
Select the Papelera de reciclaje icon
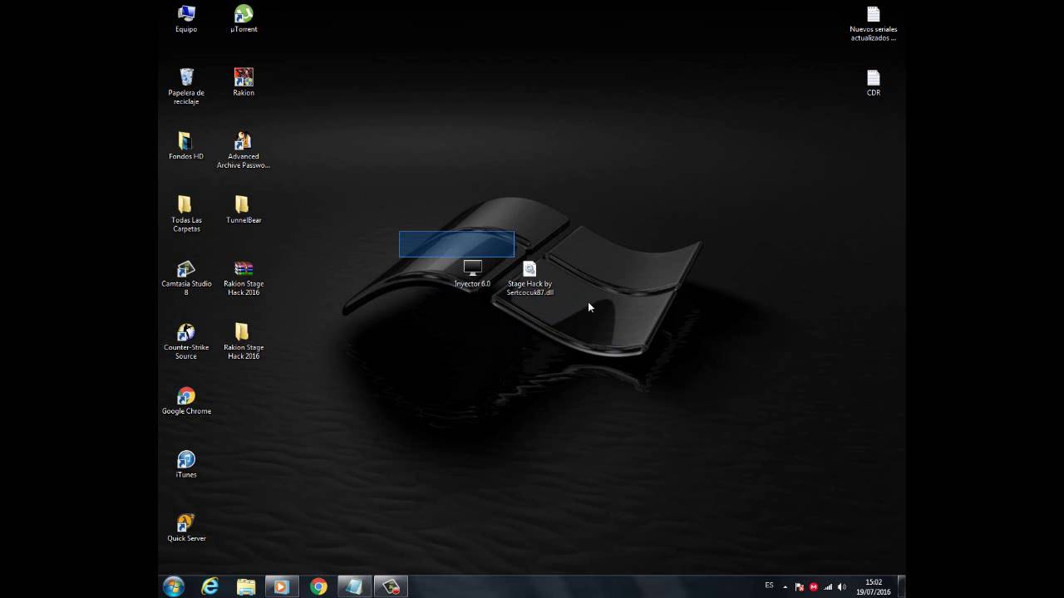186,86
